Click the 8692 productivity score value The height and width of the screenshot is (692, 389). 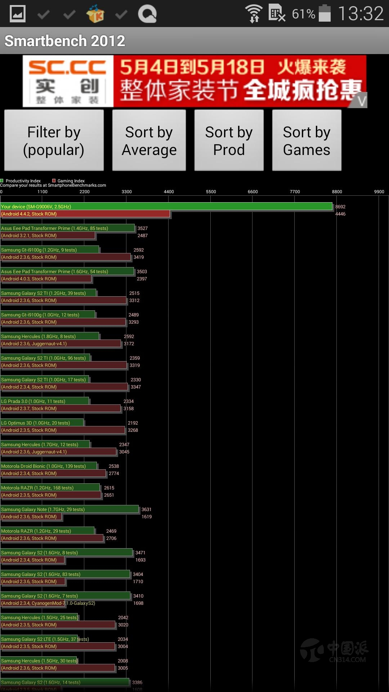tap(340, 207)
